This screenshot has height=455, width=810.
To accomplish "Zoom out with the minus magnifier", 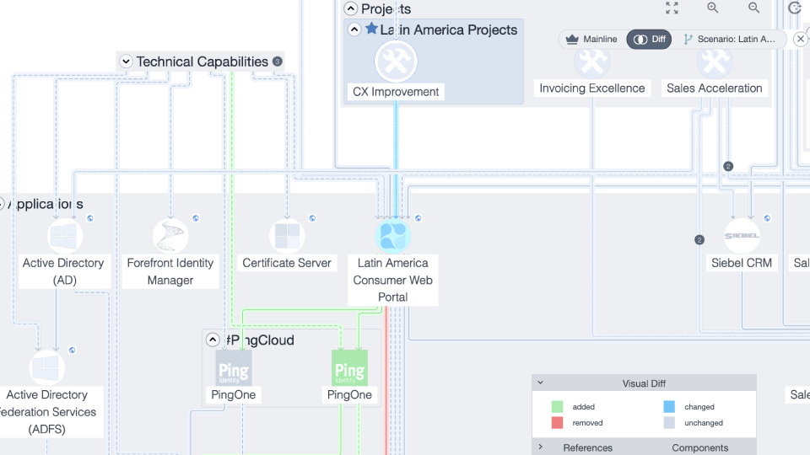I will [x=754, y=8].
